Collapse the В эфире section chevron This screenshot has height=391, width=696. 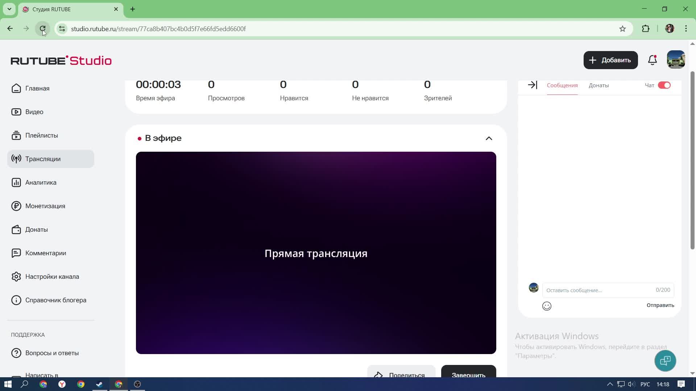click(489, 138)
